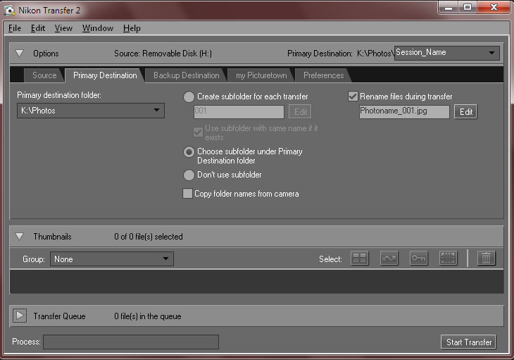Maximize the Nikon Transfer 2 window
The height and width of the screenshot is (360, 514).
pyautogui.click(x=468, y=8)
